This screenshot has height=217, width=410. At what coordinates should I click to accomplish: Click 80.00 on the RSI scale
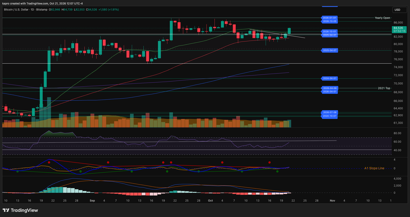tap(397, 133)
